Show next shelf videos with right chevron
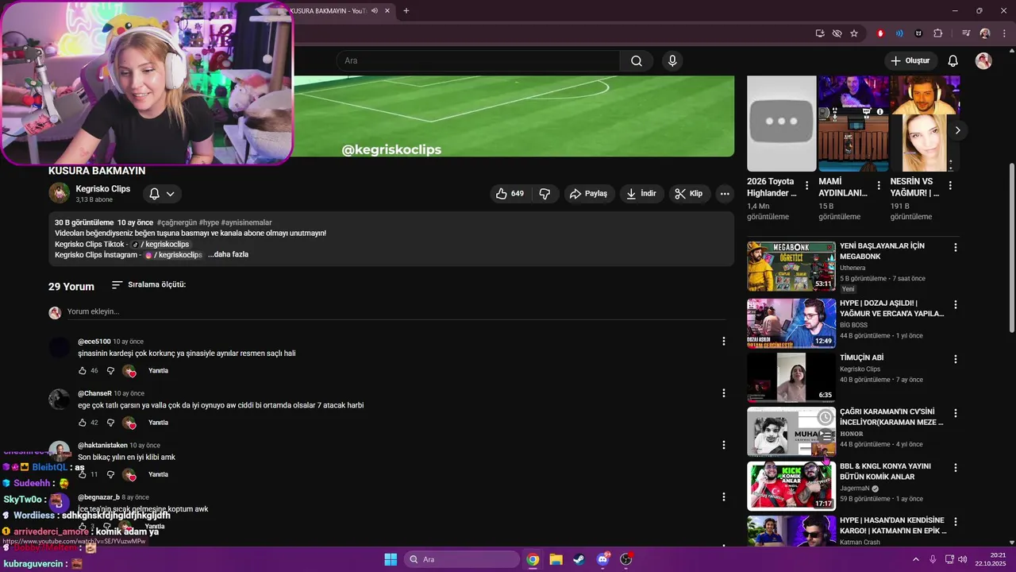Image resolution: width=1016 pixels, height=572 pixels. (x=957, y=130)
